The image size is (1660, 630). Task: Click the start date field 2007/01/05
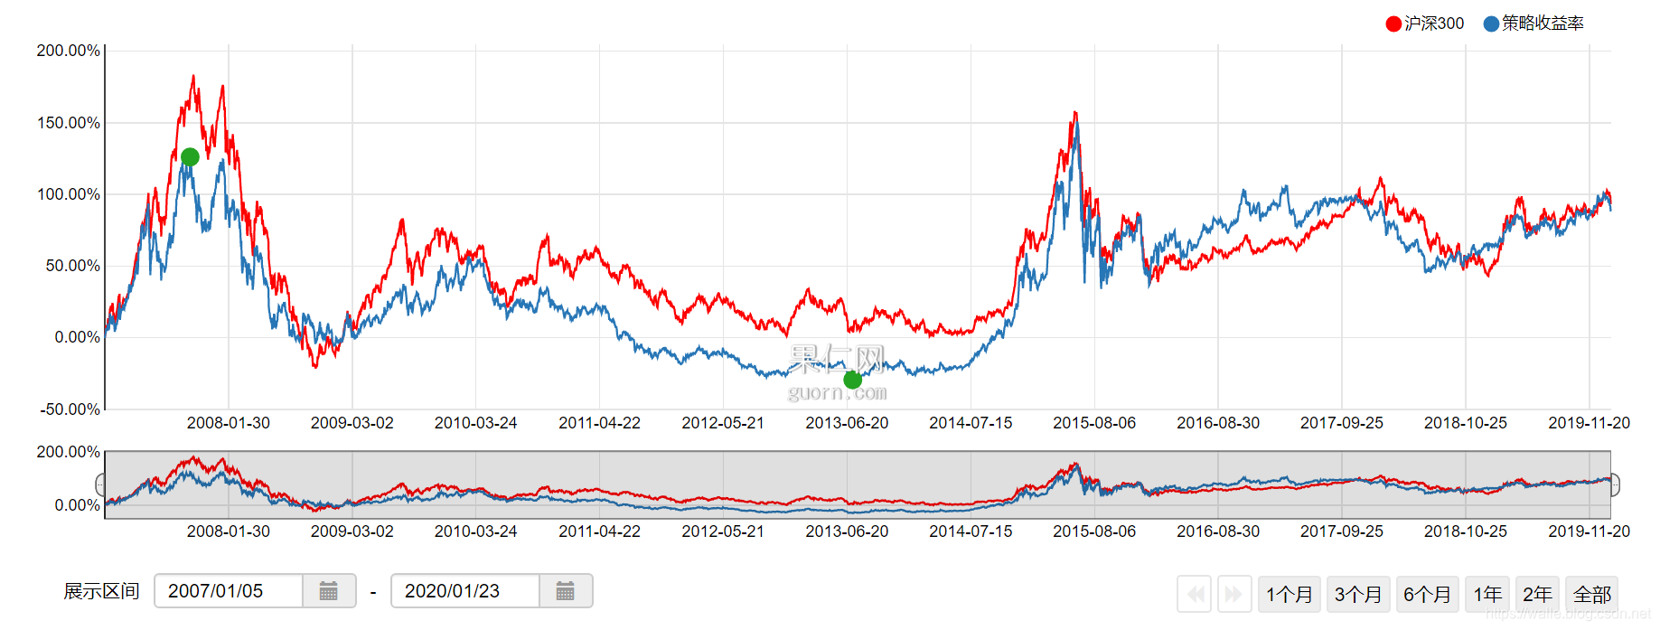pyautogui.click(x=229, y=591)
